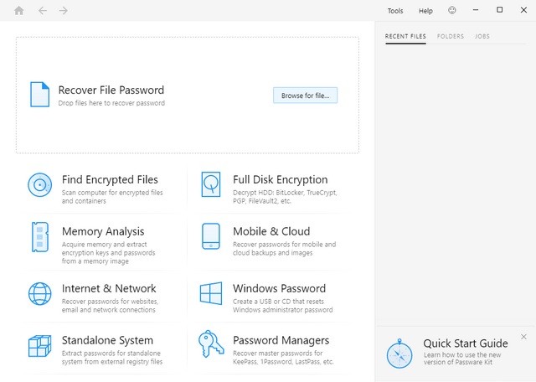Open Windows Password using the Windows logo icon
This screenshot has height=382, width=536.
coord(210,294)
